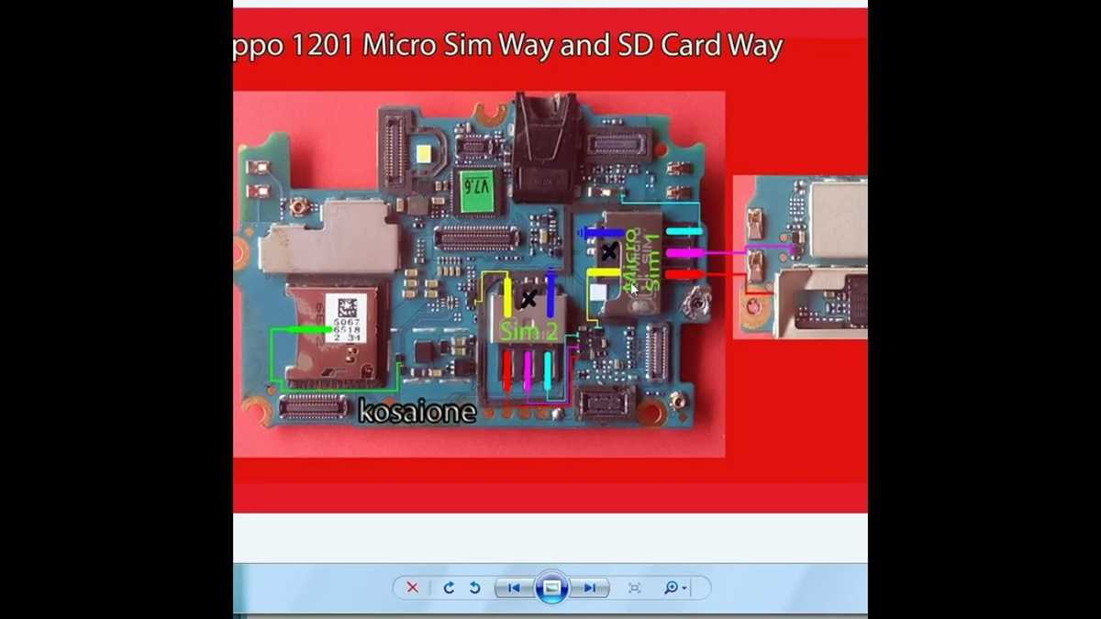Click the right-pointing skip arrow button

[x=590, y=588]
